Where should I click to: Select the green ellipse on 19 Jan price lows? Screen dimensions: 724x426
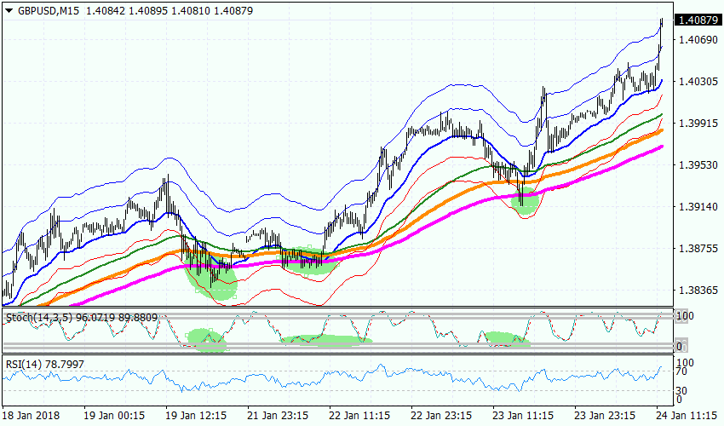(210, 276)
